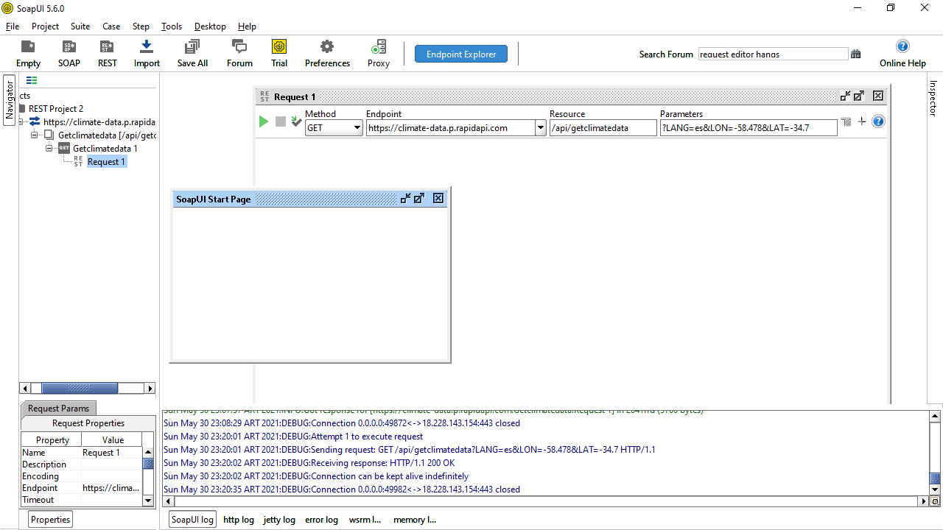Open Online Help icon
The height and width of the screenshot is (530, 943).
click(902, 47)
